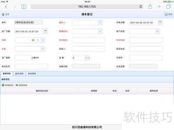This screenshot has height=130, width=174.
Task: Click 新增明细 add detail button
Action: click(8, 85)
